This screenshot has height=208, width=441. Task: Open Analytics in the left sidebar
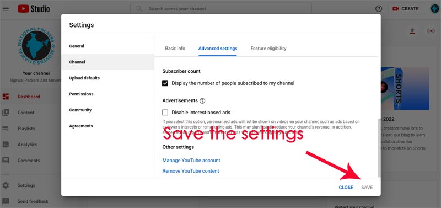click(x=27, y=145)
